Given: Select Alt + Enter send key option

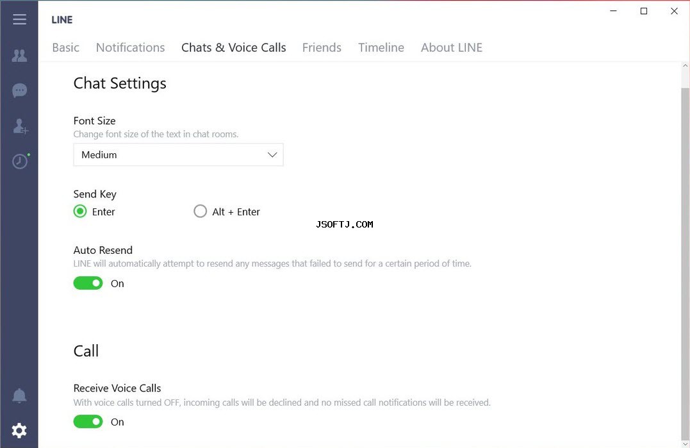Looking at the screenshot, I should coord(201,212).
